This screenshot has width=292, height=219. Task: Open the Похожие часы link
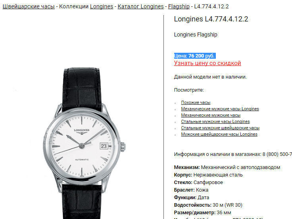pyautogui.click(x=196, y=103)
